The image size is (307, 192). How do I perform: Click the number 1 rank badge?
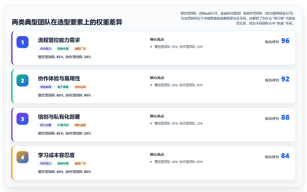tap(22, 42)
